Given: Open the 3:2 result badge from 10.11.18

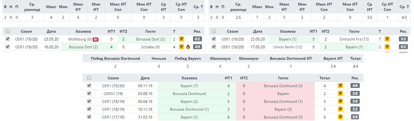Looking at the screenshot, I should click(x=355, y=109).
